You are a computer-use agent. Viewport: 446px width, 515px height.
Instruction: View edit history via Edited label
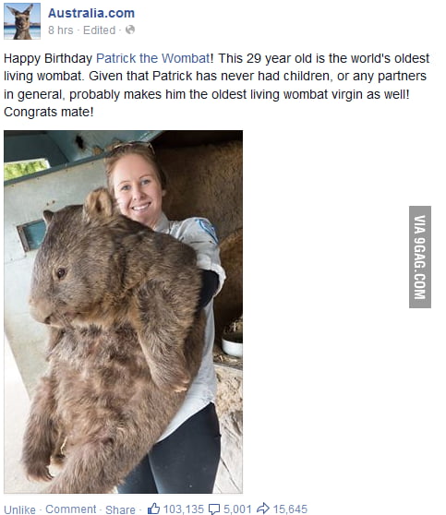pos(99,30)
